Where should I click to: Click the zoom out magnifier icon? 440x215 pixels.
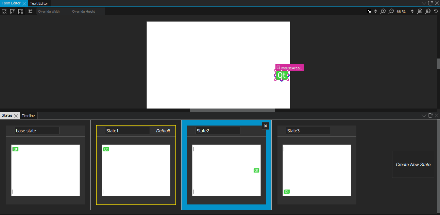(391, 11)
